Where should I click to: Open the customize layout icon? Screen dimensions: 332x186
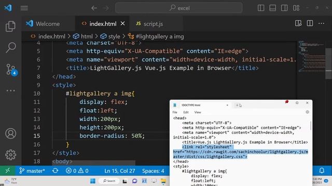(296, 8)
